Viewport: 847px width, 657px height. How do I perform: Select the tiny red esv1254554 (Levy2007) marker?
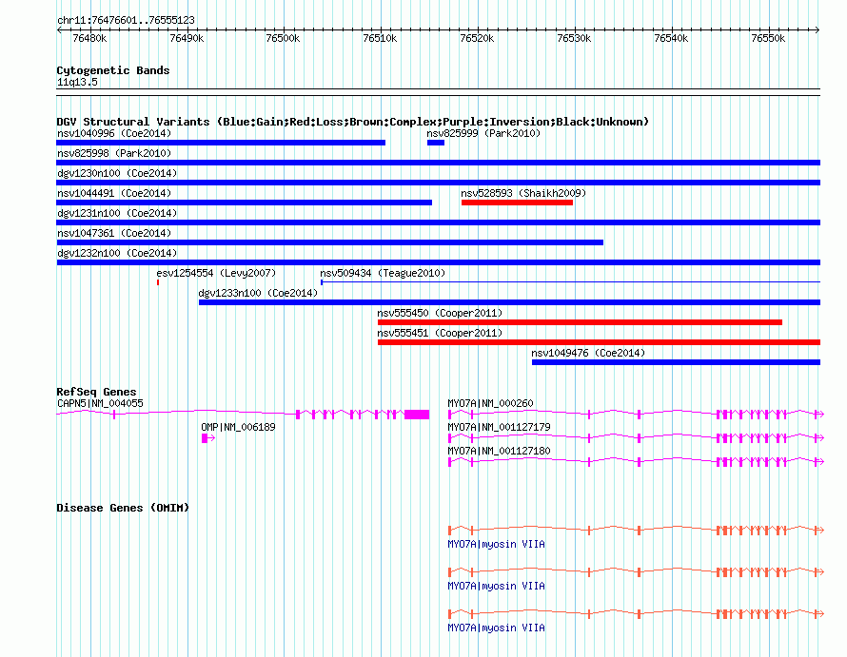pyautogui.click(x=158, y=282)
